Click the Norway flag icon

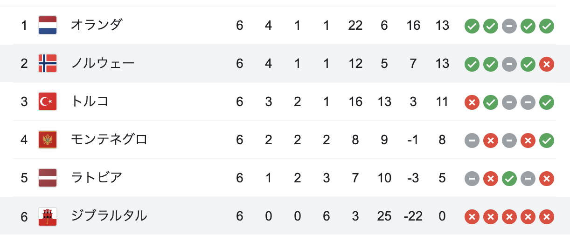(x=48, y=63)
